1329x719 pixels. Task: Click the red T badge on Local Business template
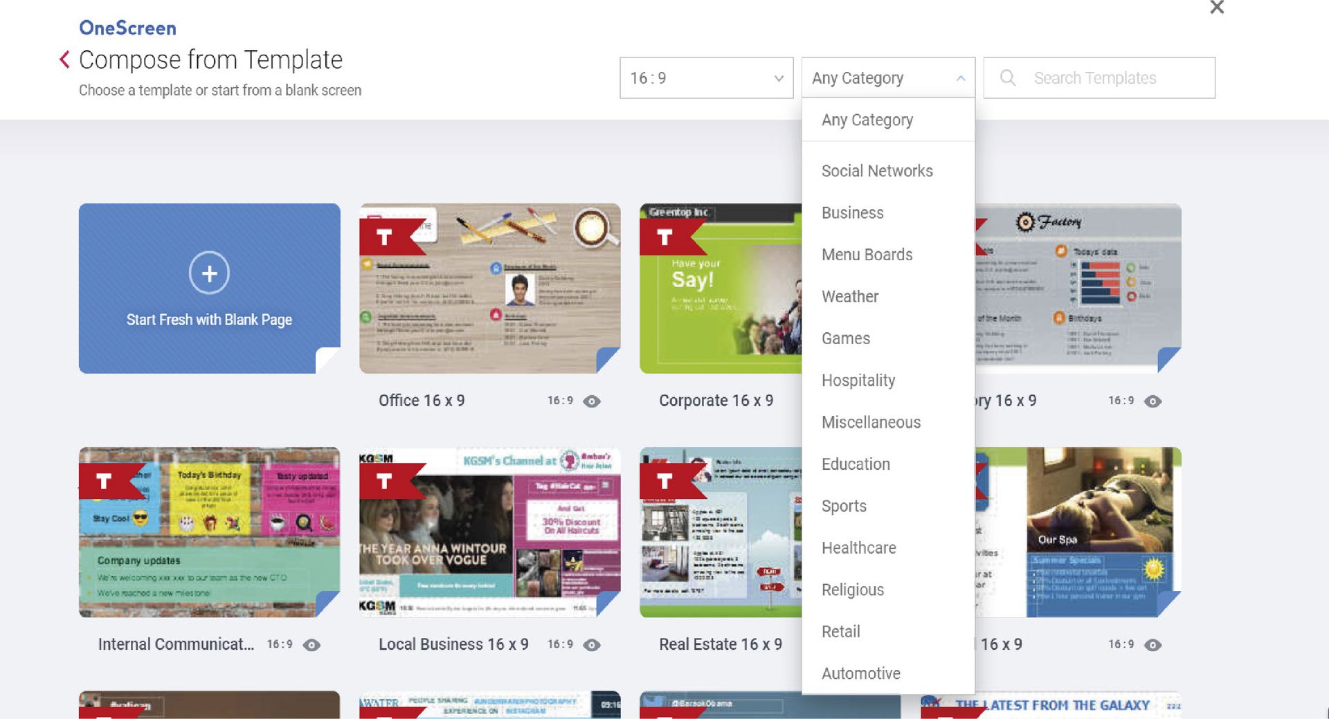click(385, 481)
